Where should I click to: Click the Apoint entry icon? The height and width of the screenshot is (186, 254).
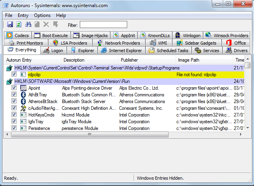[x=23, y=88]
